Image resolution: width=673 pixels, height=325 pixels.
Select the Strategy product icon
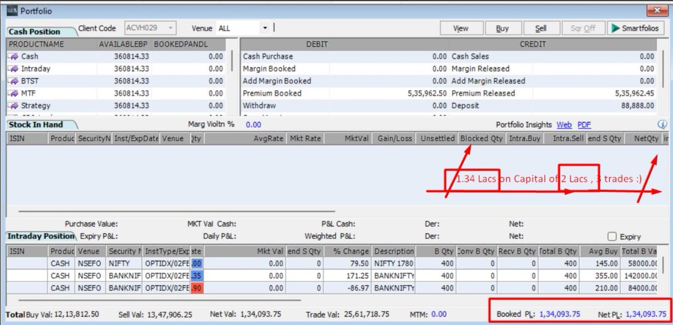coord(13,105)
